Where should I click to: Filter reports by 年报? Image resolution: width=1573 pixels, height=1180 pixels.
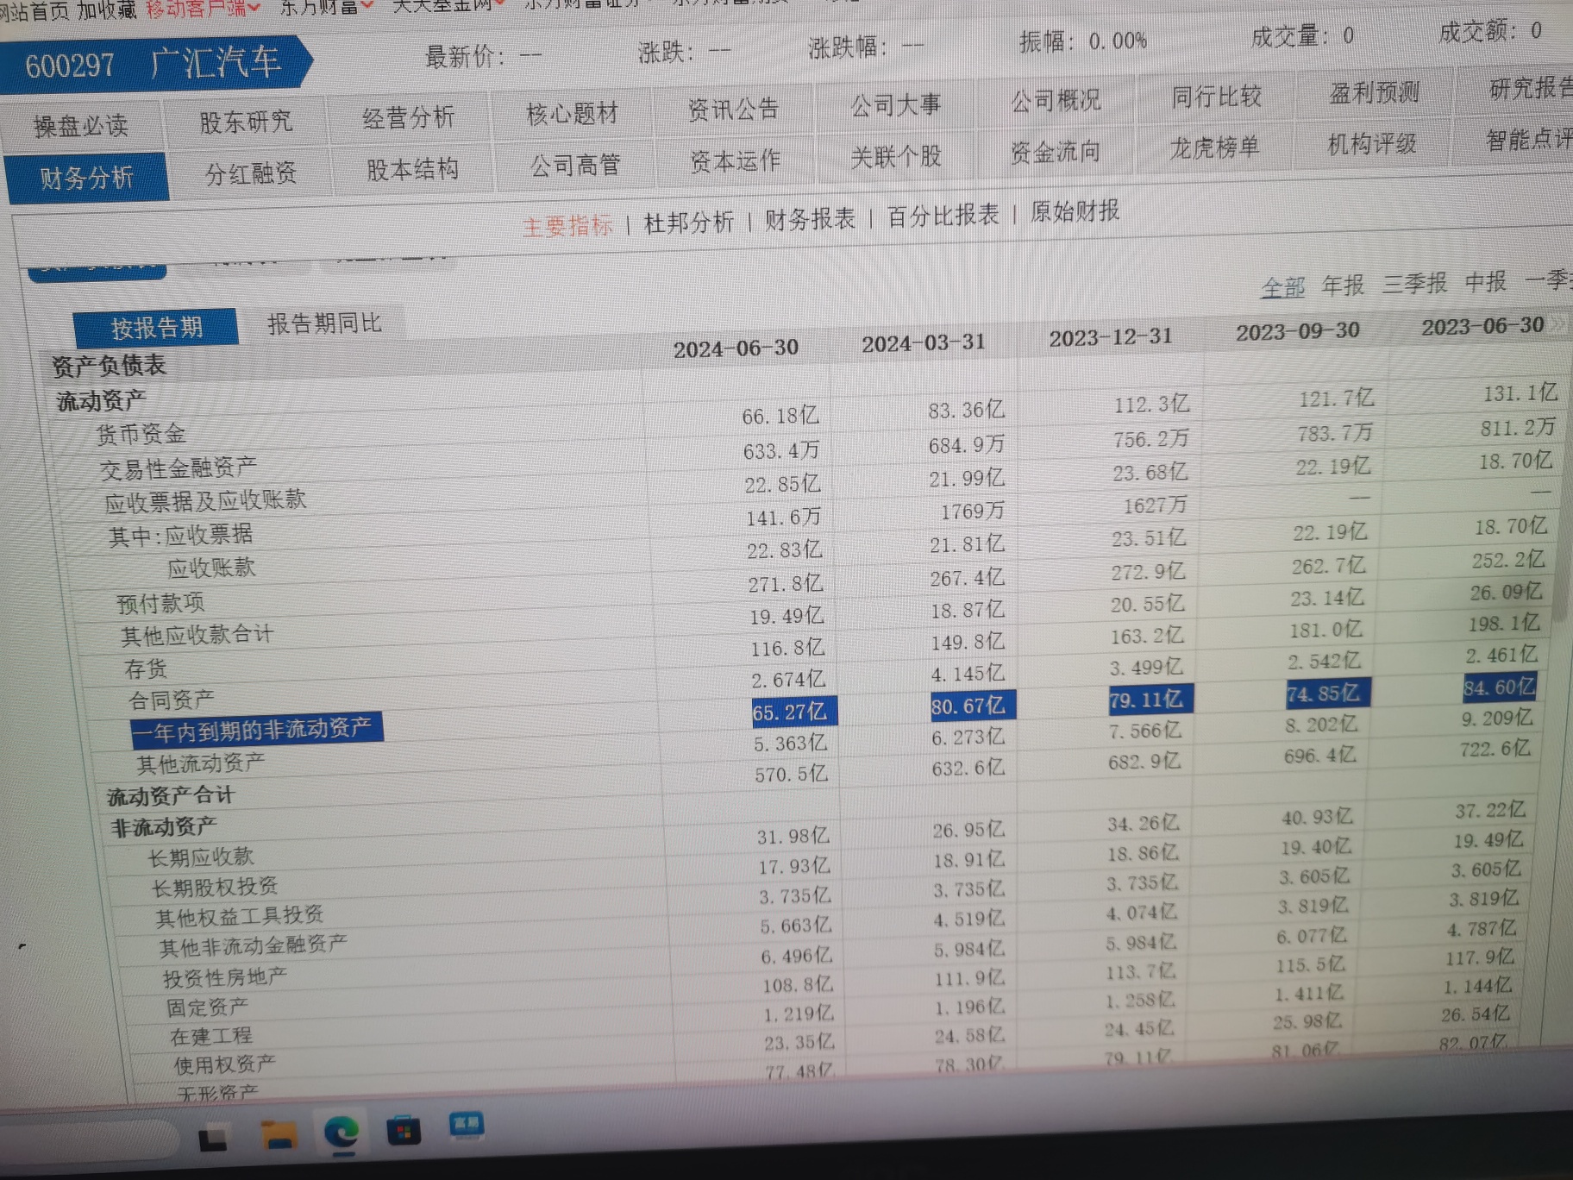(1344, 285)
